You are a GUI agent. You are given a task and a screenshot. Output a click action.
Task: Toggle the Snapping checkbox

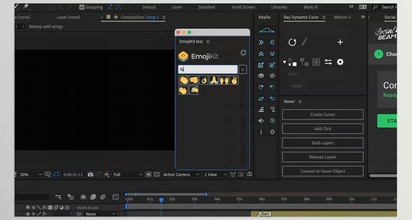[82, 7]
